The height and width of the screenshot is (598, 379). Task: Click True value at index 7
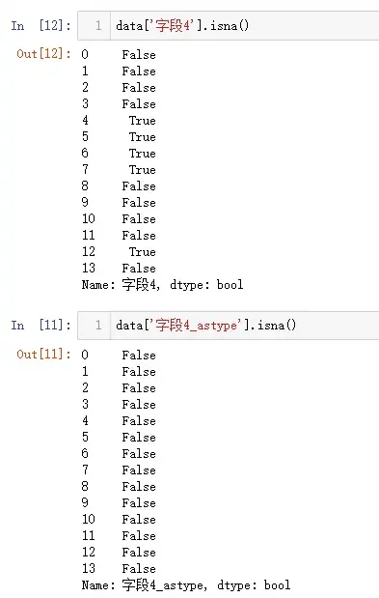point(143,170)
